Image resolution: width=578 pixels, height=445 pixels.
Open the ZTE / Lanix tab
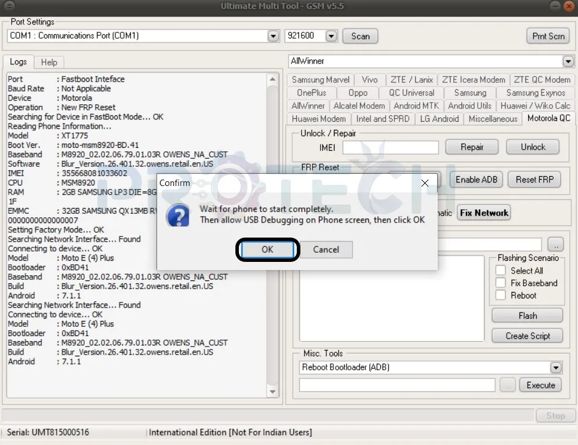click(412, 80)
